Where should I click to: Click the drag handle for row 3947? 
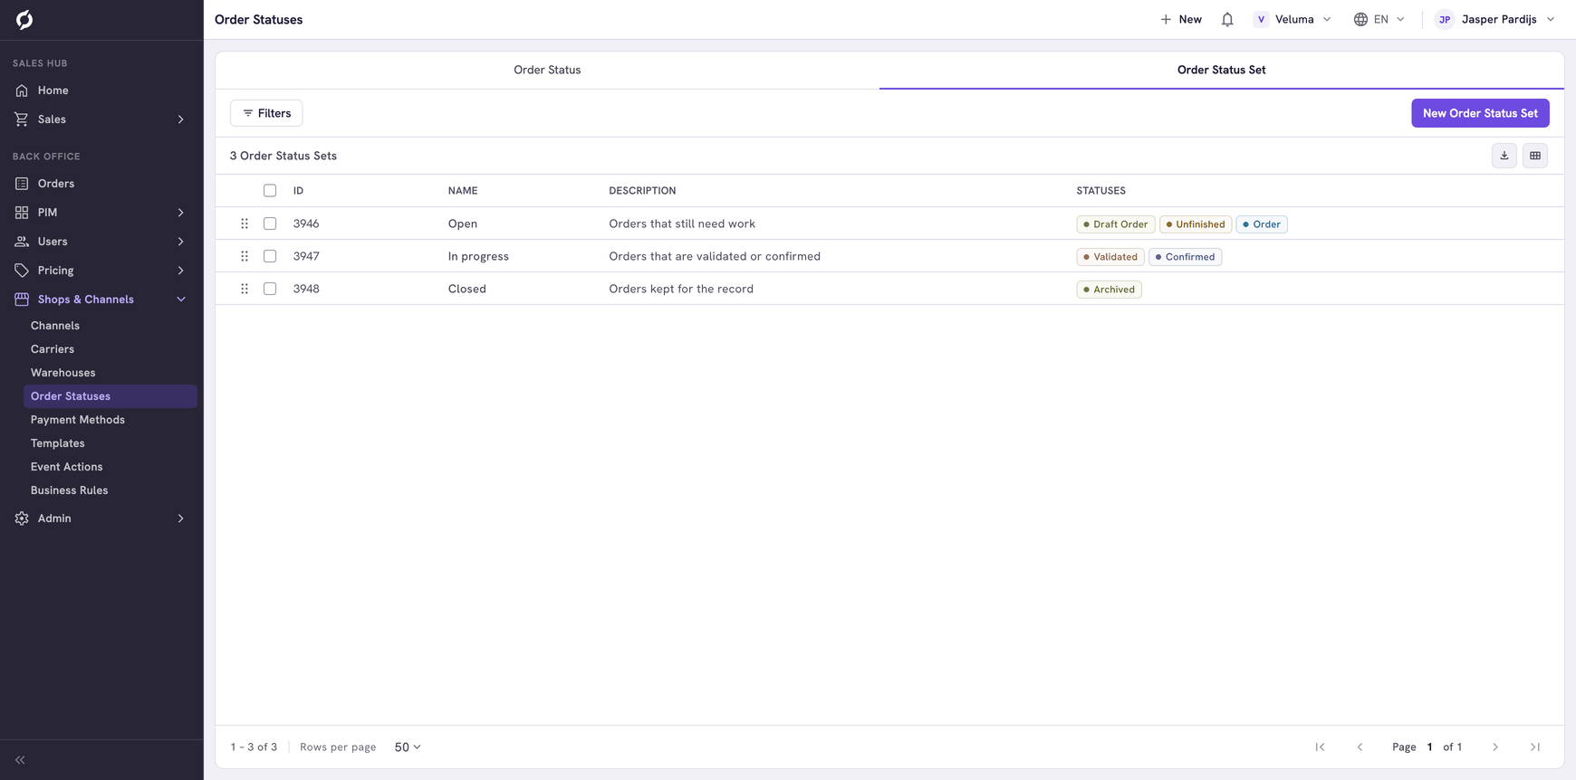point(245,256)
